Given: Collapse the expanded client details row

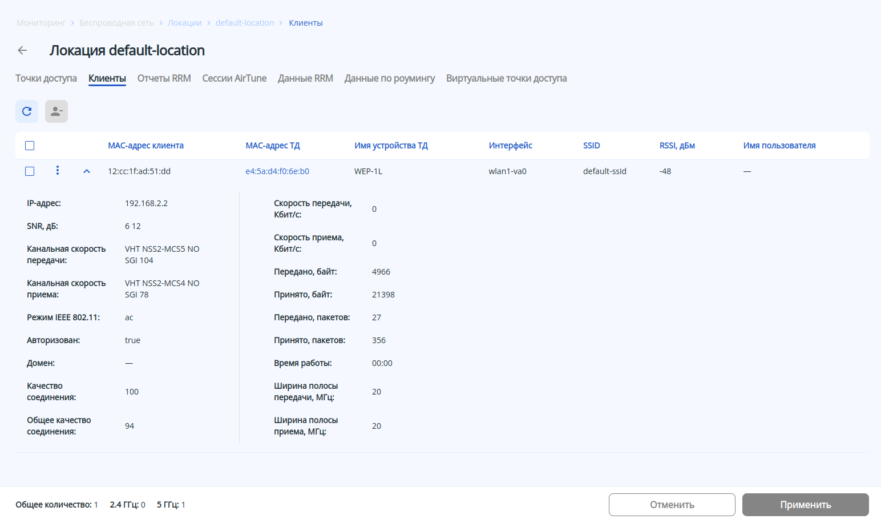Looking at the screenshot, I should tap(87, 171).
